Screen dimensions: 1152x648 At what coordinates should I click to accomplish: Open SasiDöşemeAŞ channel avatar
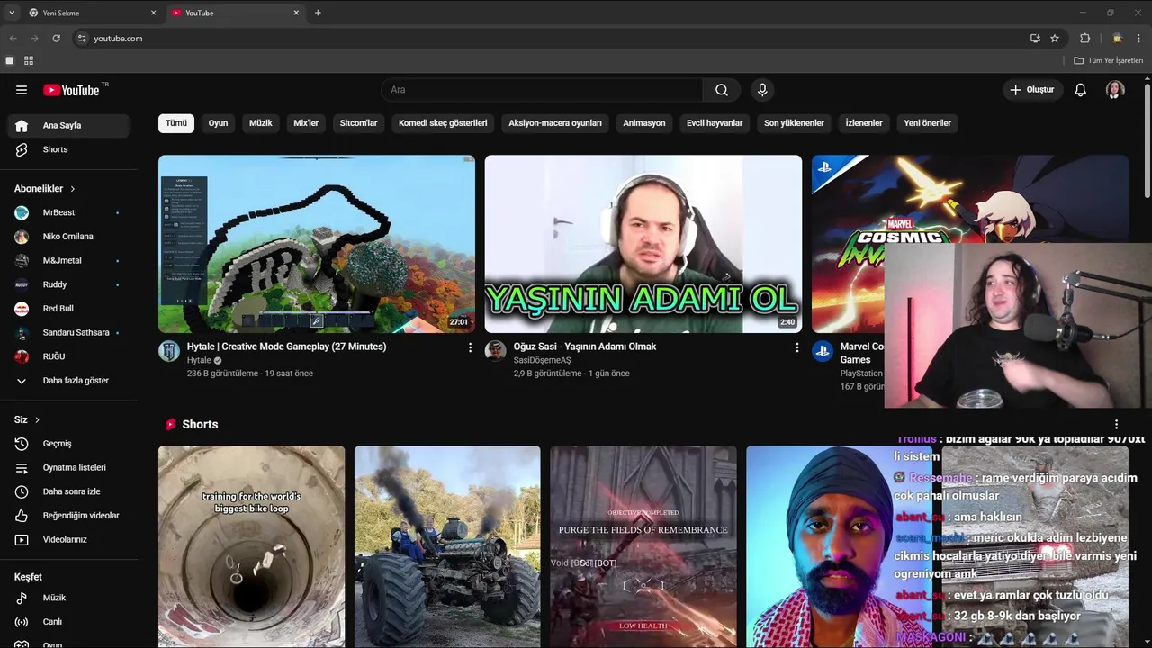(496, 351)
